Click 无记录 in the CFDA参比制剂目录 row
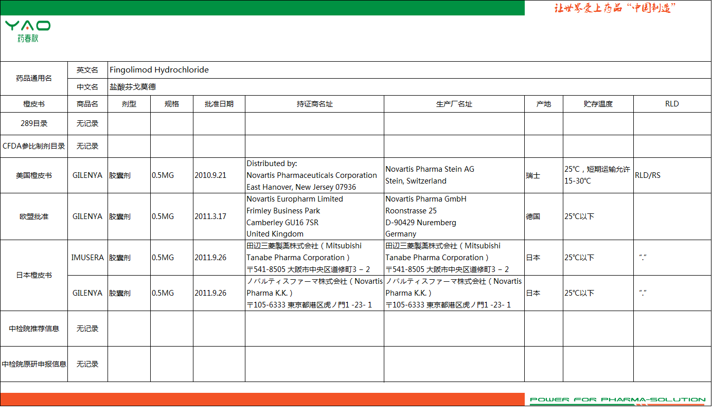The width and height of the screenshot is (712, 417). coord(87,146)
